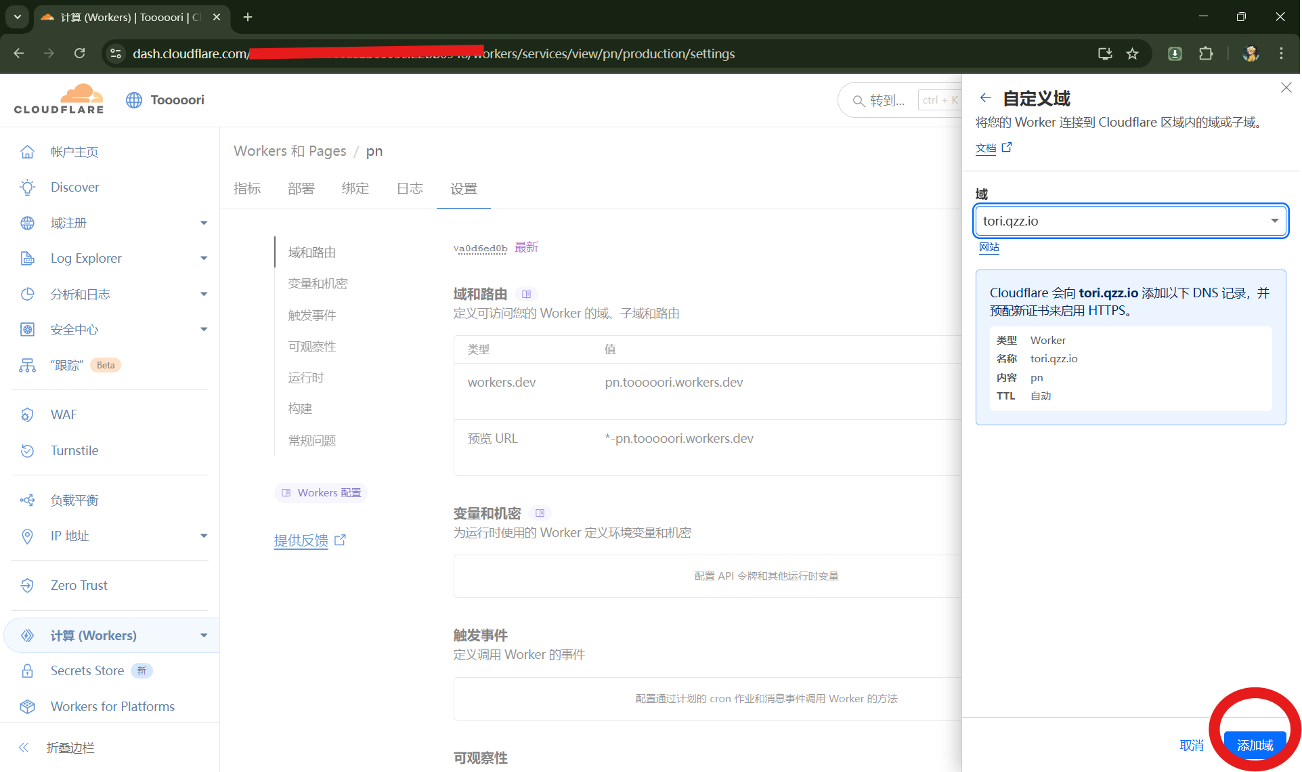
Task: Click the Turnstile sidebar icon
Action: coord(27,450)
